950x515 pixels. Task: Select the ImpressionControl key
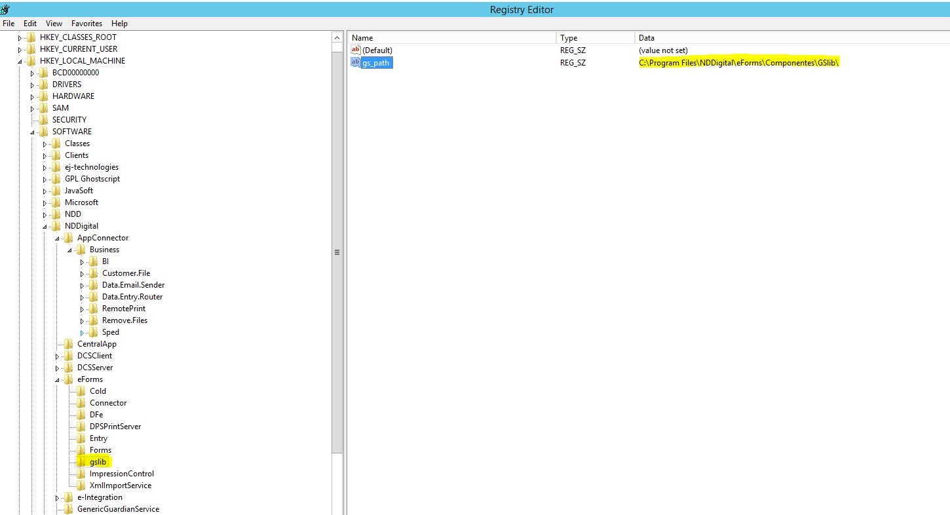click(122, 474)
